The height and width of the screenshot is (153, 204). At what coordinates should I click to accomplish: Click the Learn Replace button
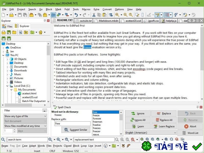pos(164,126)
